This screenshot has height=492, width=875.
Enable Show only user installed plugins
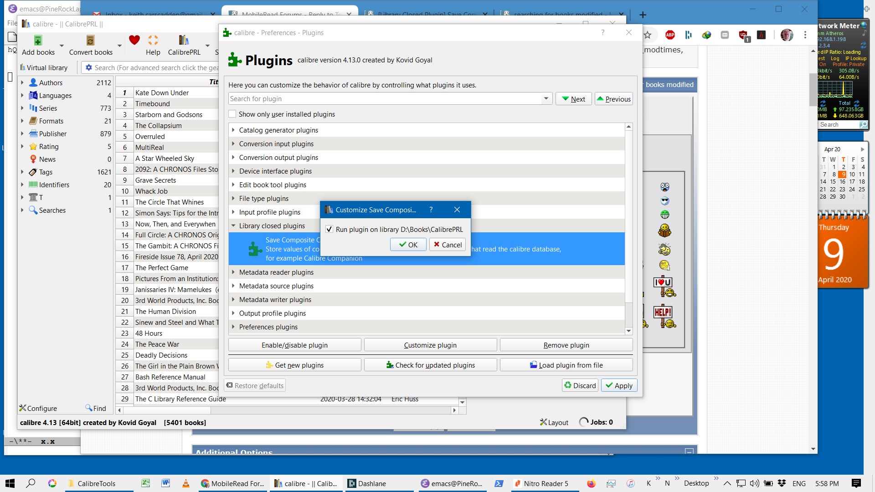233,114
